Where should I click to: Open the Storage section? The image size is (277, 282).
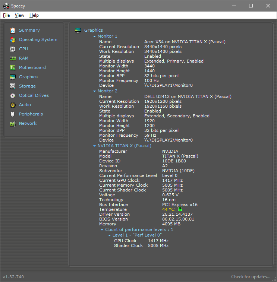(27, 86)
